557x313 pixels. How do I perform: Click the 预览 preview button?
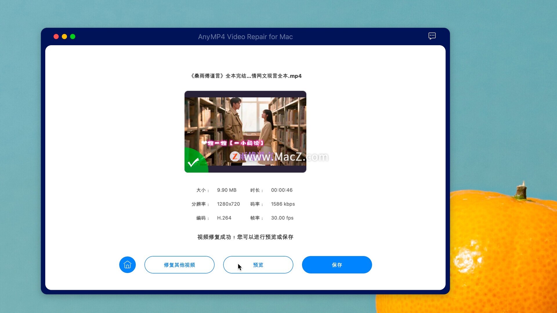[x=258, y=265]
